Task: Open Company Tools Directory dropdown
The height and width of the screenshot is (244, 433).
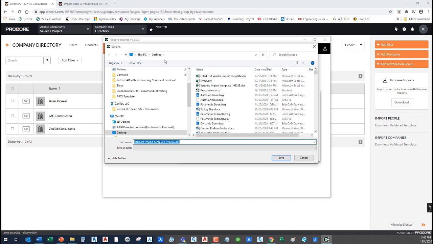Action: [x=120, y=29]
